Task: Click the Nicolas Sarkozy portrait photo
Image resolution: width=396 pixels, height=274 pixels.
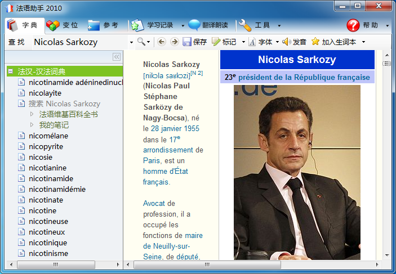Action: (297, 172)
